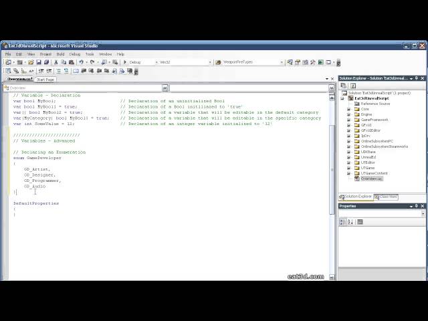Viewport: 428px width, 321px height.
Task: Collapse the Eat3dUnrealScript project node
Action: 342,98
